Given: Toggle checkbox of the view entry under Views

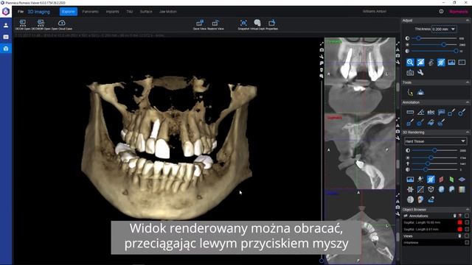Looking at the screenshot, I should click(467, 242).
